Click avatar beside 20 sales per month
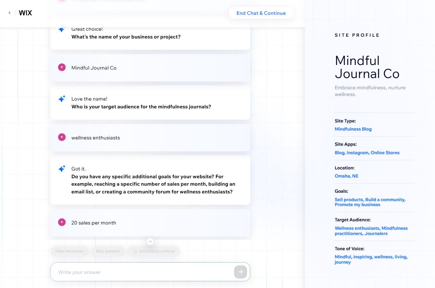435x288 pixels. [62, 222]
